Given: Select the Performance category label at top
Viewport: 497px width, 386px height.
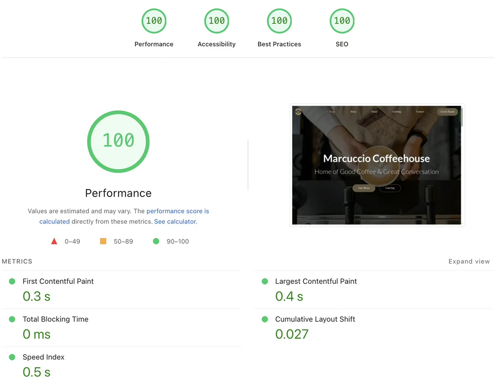Looking at the screenshot, I should (x=154, y=44).
